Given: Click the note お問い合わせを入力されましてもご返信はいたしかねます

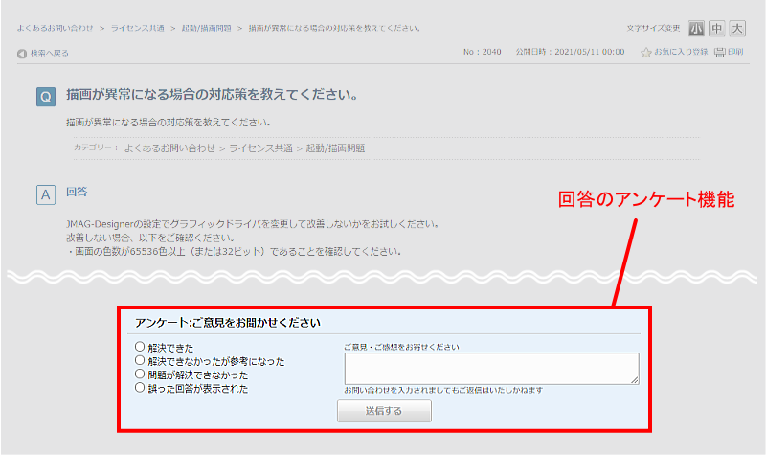Looking at the screenshot, I should point(443,390).
